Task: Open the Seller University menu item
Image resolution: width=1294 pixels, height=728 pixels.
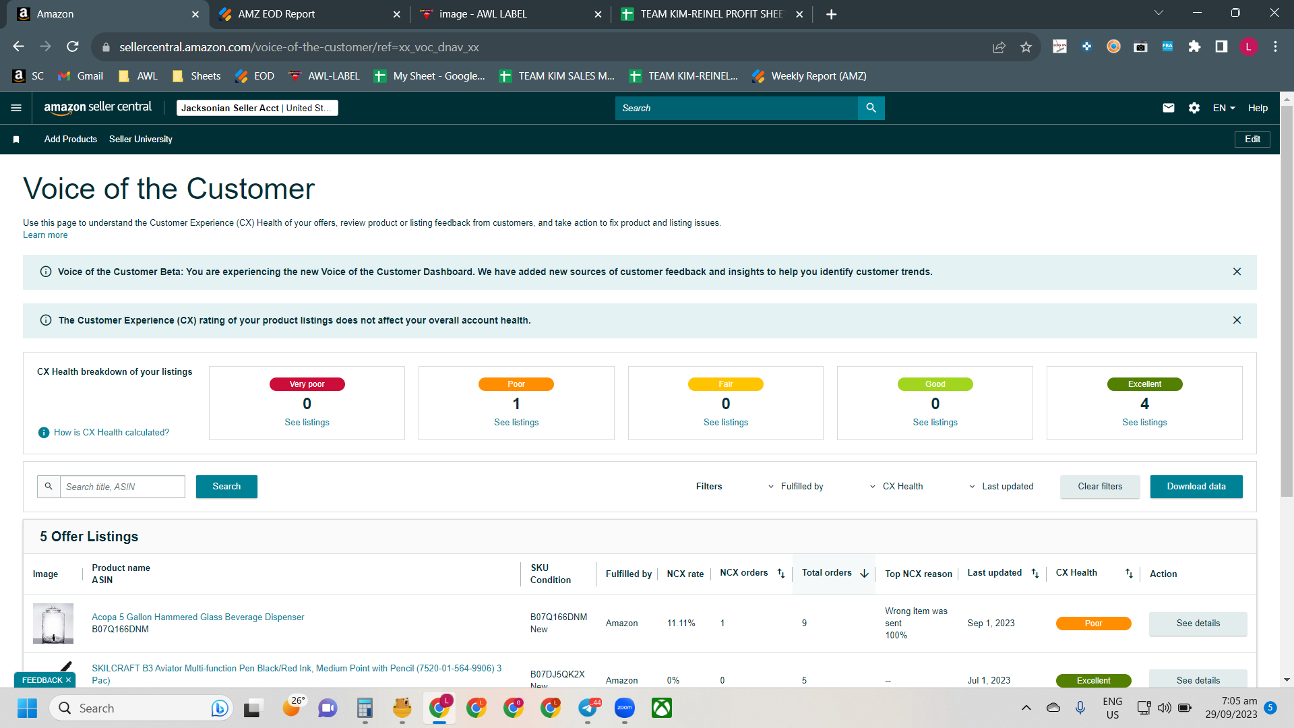Action: pyautogui.click(x=141, y=140)
